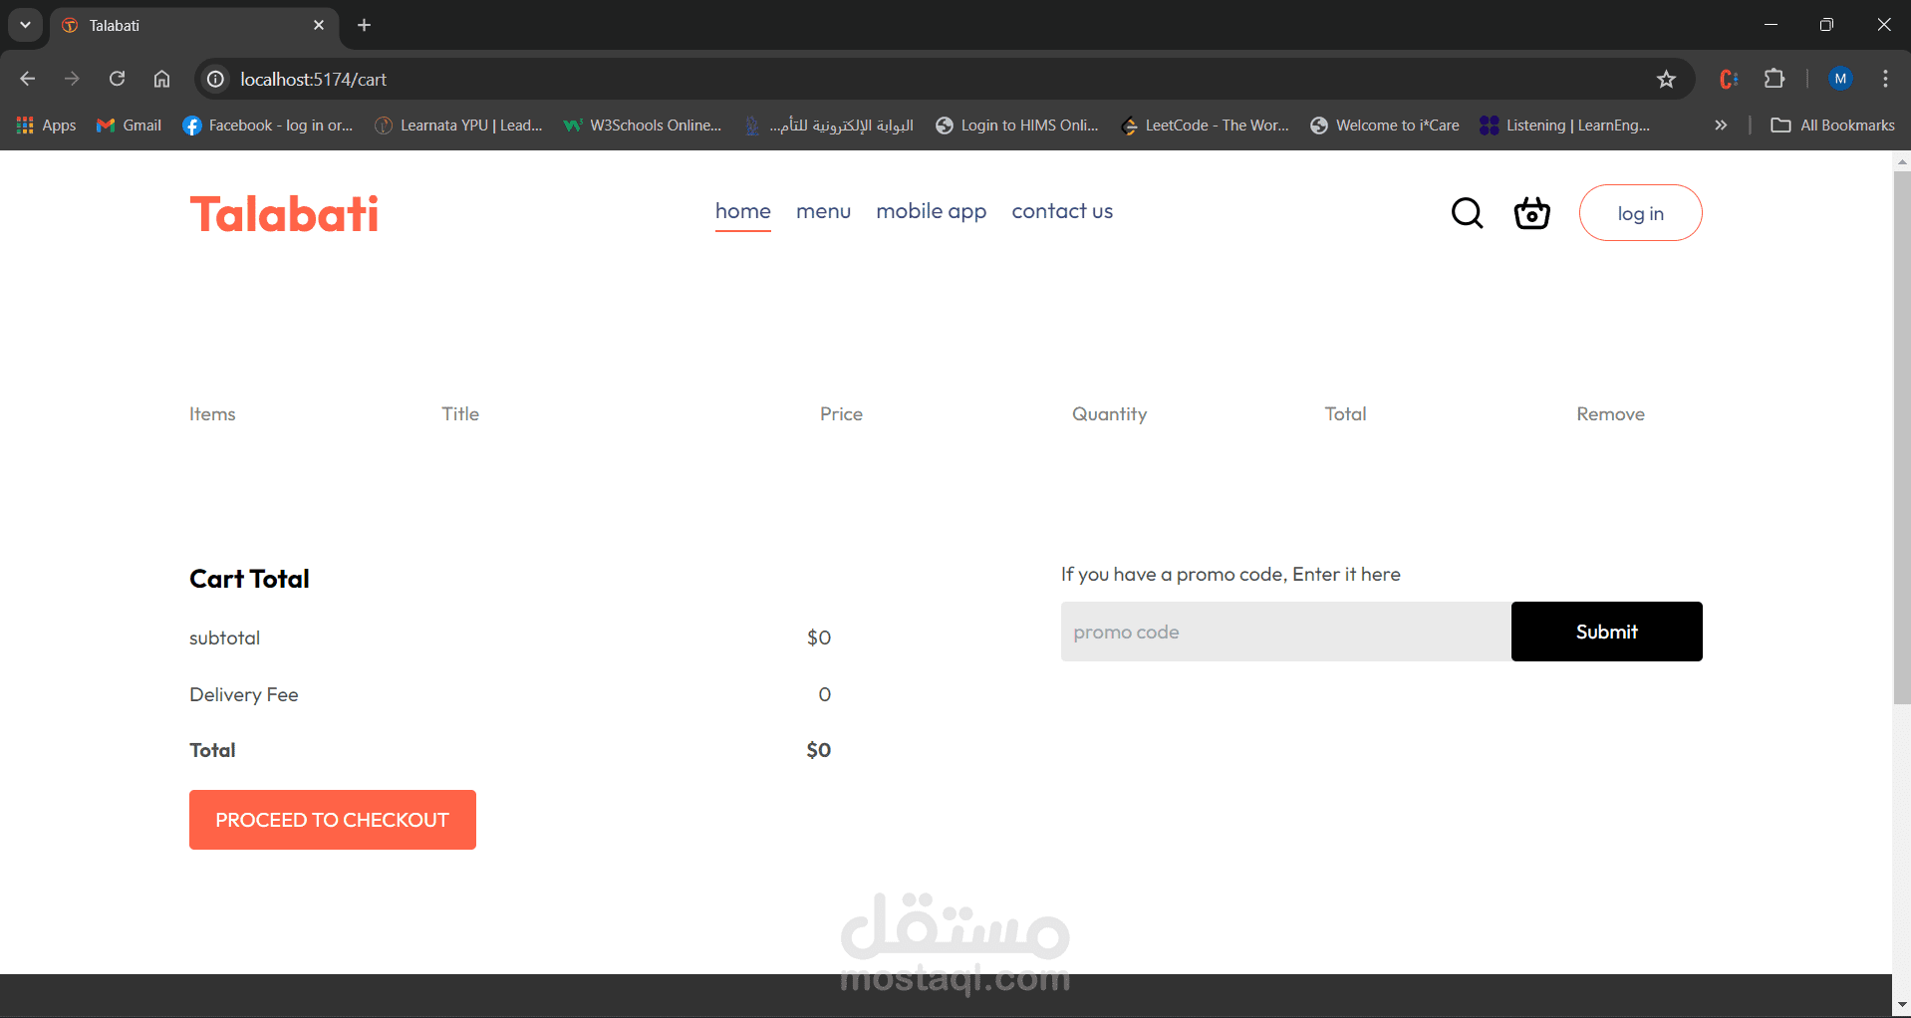Open Login to HIMS Online bookmark
Image resolution: width=1911 pixels, height=1018 pixels.
click(1017, 126)
